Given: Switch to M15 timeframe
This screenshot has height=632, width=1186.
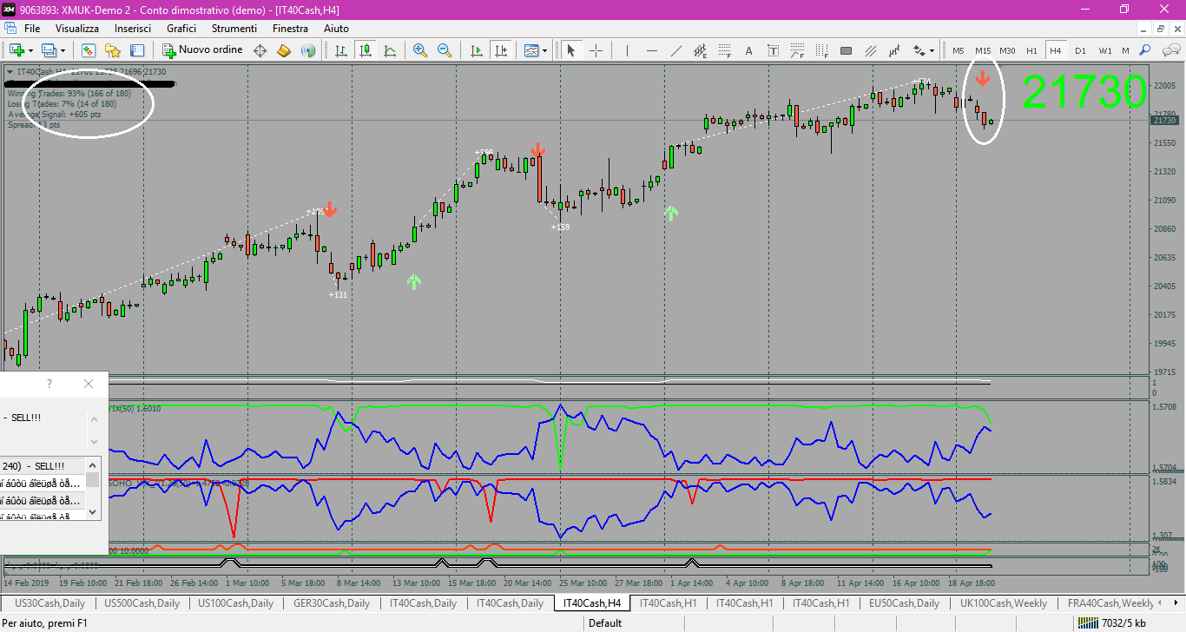Looking at the screenshot, I should (983, 50).
